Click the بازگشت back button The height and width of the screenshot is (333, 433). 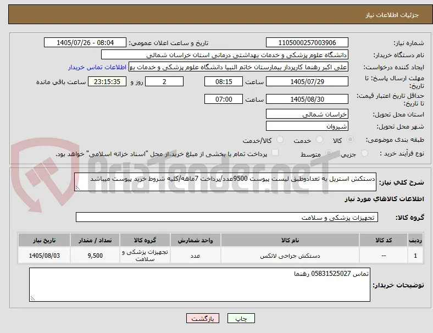click(203, 318)
